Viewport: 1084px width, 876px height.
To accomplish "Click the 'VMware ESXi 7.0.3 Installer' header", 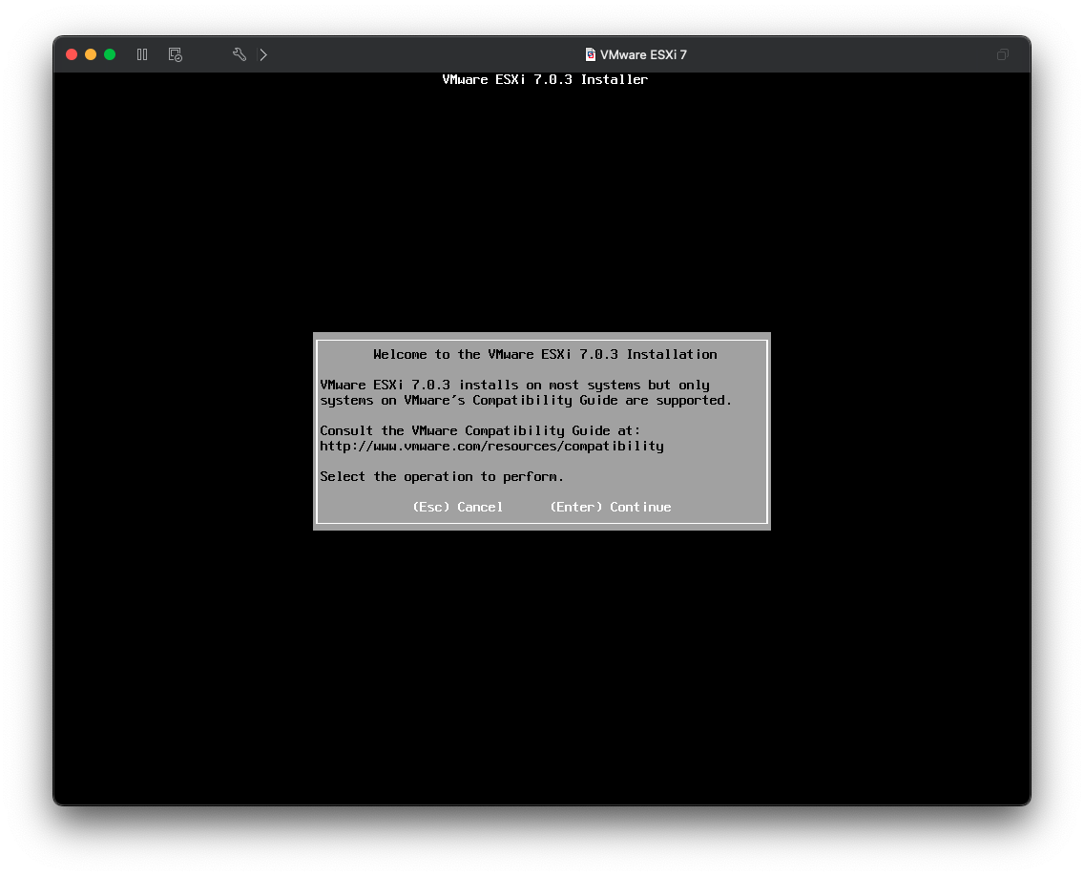I will [x=545, y=79].
